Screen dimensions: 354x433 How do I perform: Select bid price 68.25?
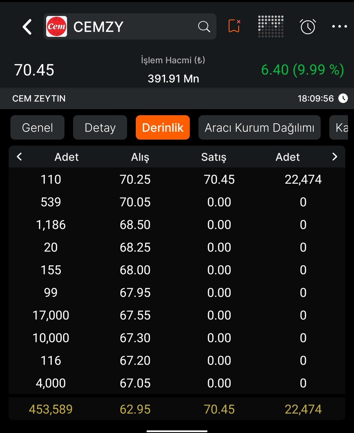(135, 247)
